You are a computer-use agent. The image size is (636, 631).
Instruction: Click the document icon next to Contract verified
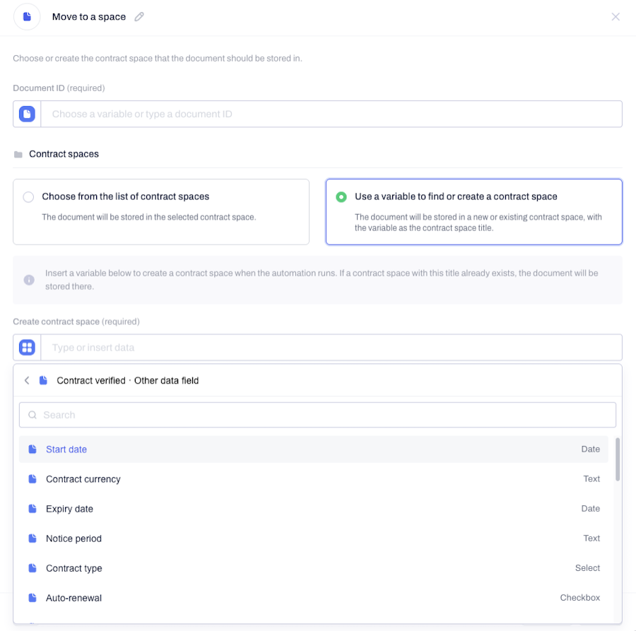coord(43,380)
